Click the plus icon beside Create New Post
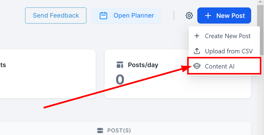 [x=197, y=36]
